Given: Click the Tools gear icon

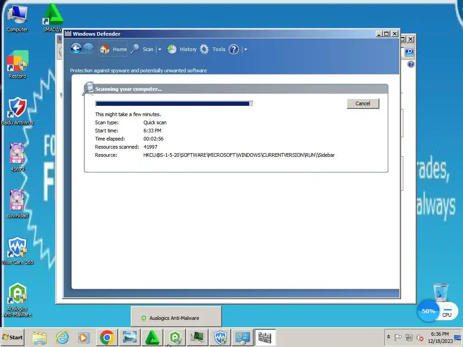Looking at the screenshot, I should point(204,49).
